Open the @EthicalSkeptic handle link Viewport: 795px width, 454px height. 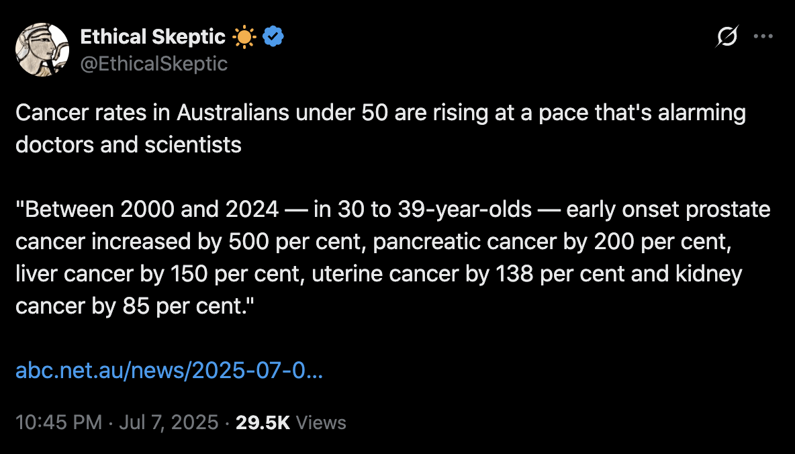pyautogui.click(x=154, y=64)
